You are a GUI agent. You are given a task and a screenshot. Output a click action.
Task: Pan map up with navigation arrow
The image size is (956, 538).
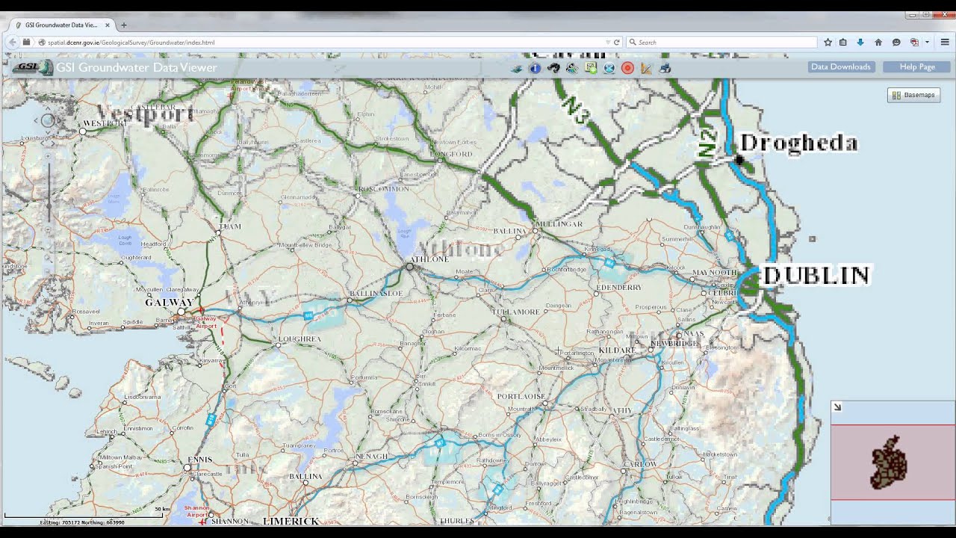48,109
